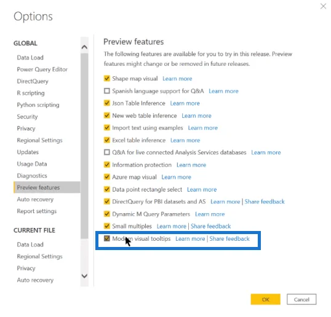
Task: Open Share feedback for Modern visual tooltips
Action: click(229, 238)
